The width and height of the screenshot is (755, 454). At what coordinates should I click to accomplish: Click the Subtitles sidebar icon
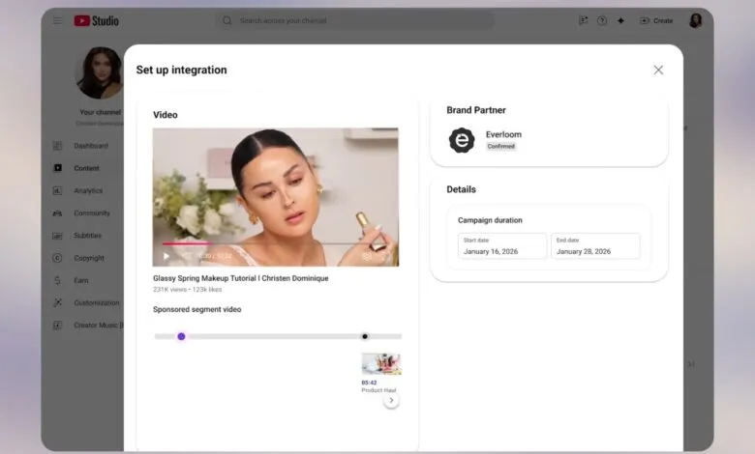tap(57, 236)
